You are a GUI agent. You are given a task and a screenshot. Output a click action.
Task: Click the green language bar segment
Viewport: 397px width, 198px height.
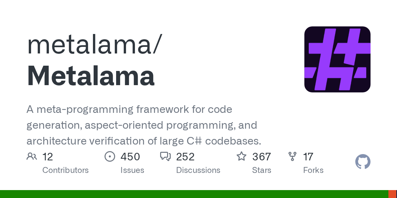(194, 194)
